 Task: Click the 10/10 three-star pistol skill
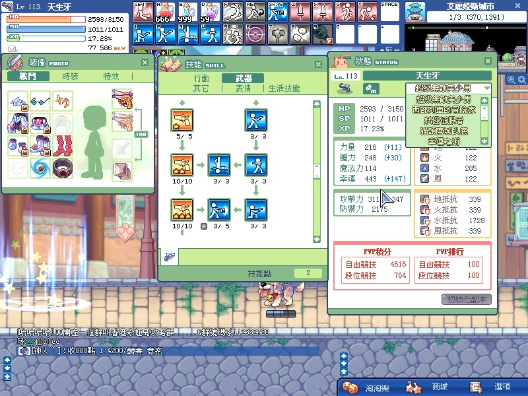coord(182,209)
